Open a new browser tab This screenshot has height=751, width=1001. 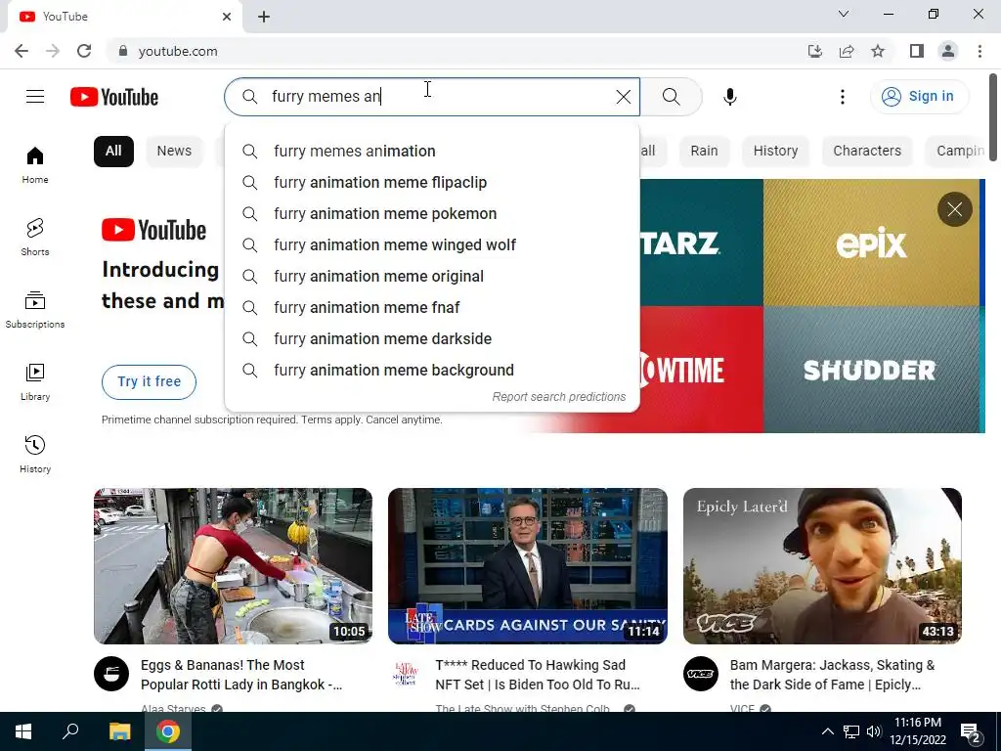264,17
